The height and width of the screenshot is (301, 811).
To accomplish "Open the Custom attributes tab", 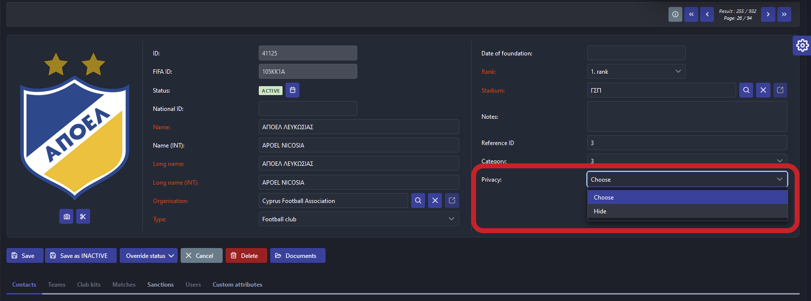I will click(x=237, y=285).
